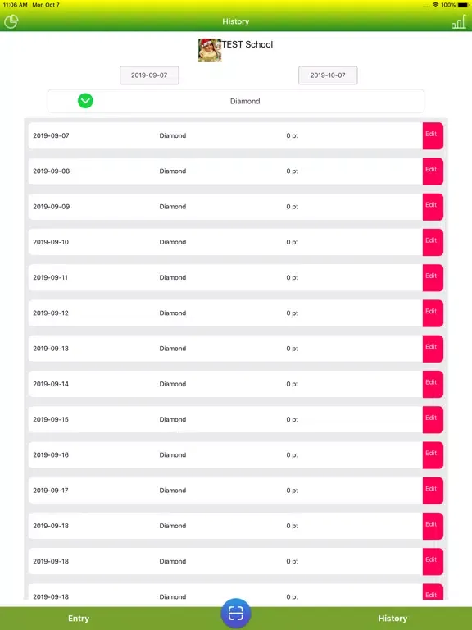Screen dimensions: 472x630
Task: Check the battery indicator in status bar
Action: [463, 5]
